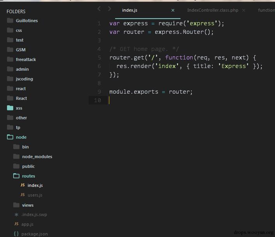Click the Guillotines folder icon
Viewport: 275px width, 237px height.
tap(10, 21)
